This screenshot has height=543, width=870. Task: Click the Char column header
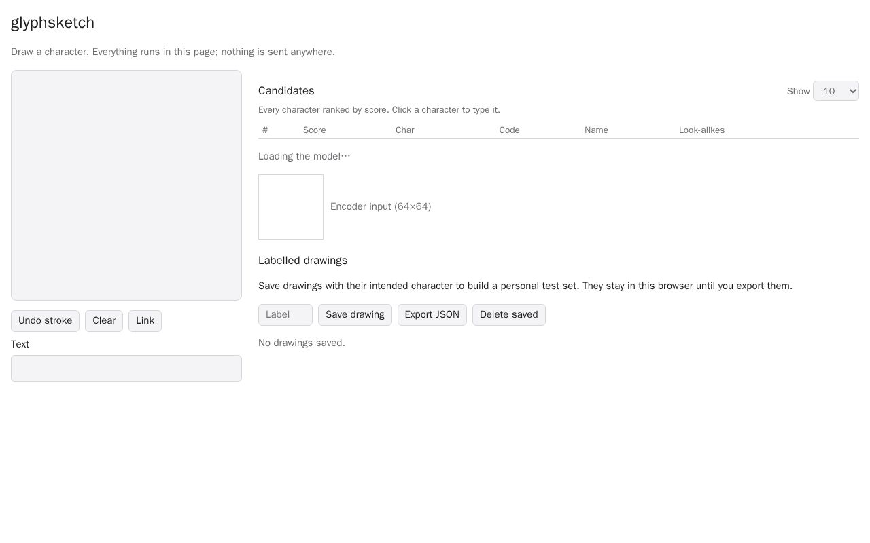(x=405, y=130)
